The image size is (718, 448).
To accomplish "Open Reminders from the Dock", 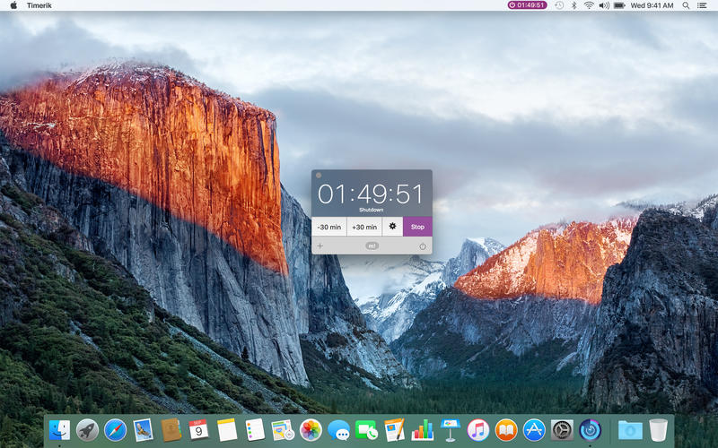I will [255, 430].
